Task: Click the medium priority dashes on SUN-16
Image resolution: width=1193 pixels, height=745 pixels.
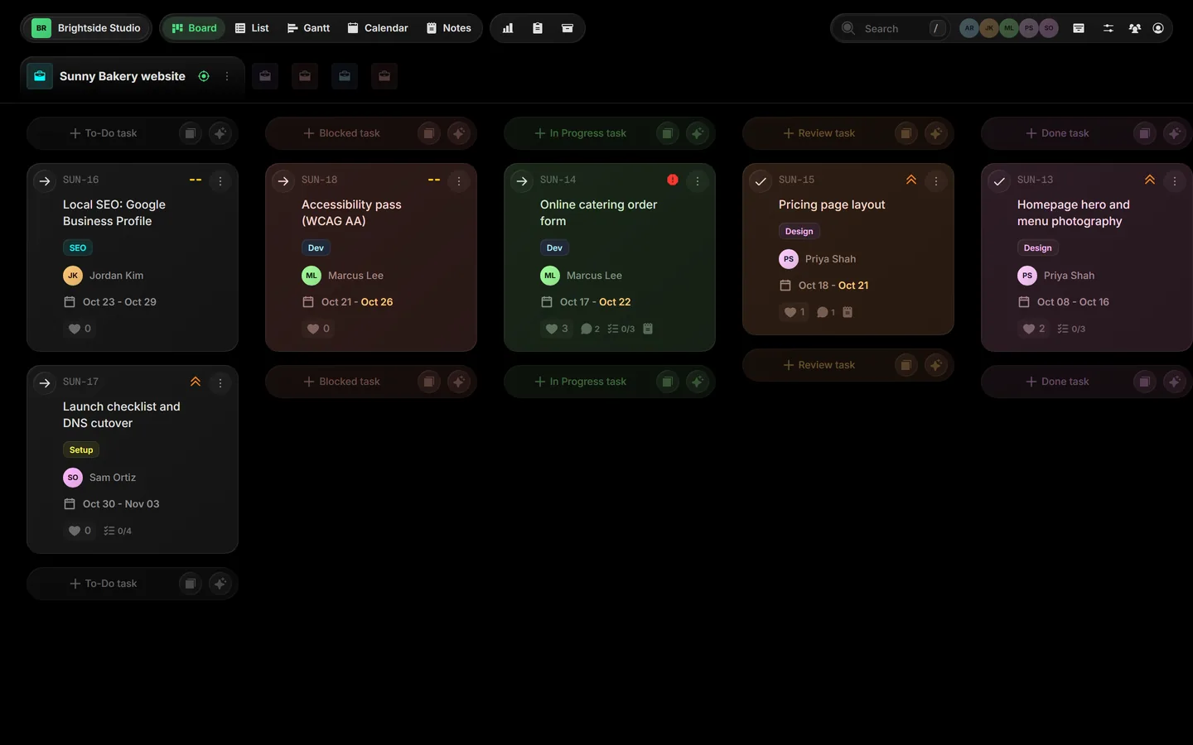Action: tap(196, 180)
